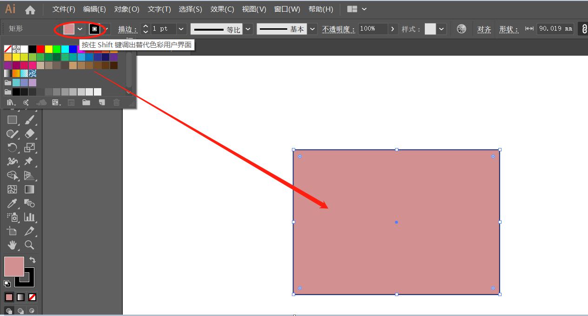
Task: Select the Shape Builder tool
Action: (12, 175)
